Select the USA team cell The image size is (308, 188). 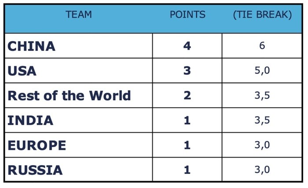22,71
